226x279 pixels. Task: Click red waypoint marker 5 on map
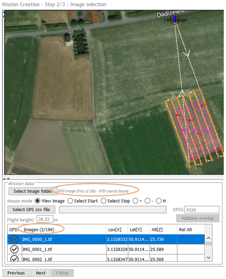(202, 106)
